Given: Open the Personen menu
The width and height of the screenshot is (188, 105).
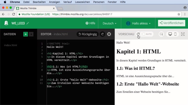Looking at the screenshot, I should click(99, 2).
